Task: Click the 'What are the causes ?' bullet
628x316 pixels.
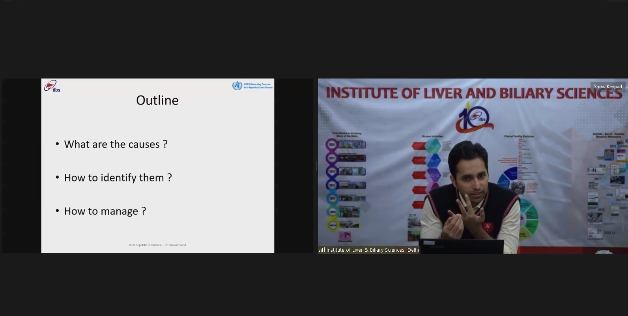Action: tap(116, 144)
